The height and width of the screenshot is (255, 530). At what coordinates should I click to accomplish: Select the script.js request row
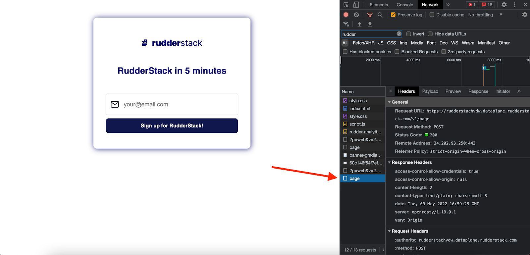363,124
